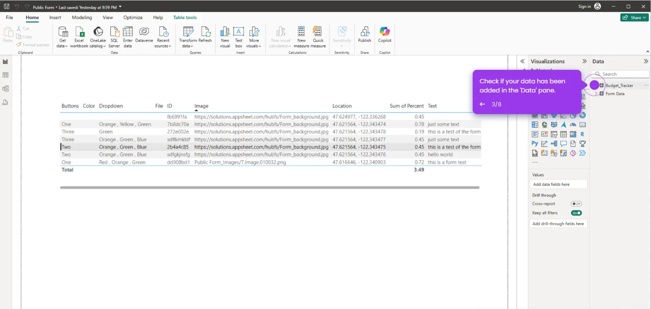Click the Publish icon
Viewport: 651px width, 309px height.
pyautogui.click(x=364, y=32)
